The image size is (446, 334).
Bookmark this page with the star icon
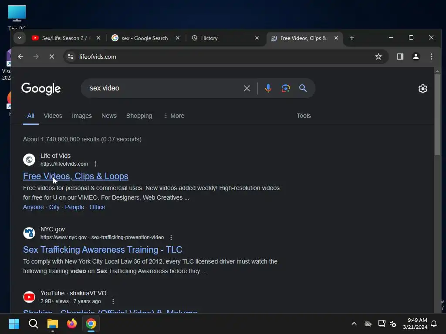[378, 57]
